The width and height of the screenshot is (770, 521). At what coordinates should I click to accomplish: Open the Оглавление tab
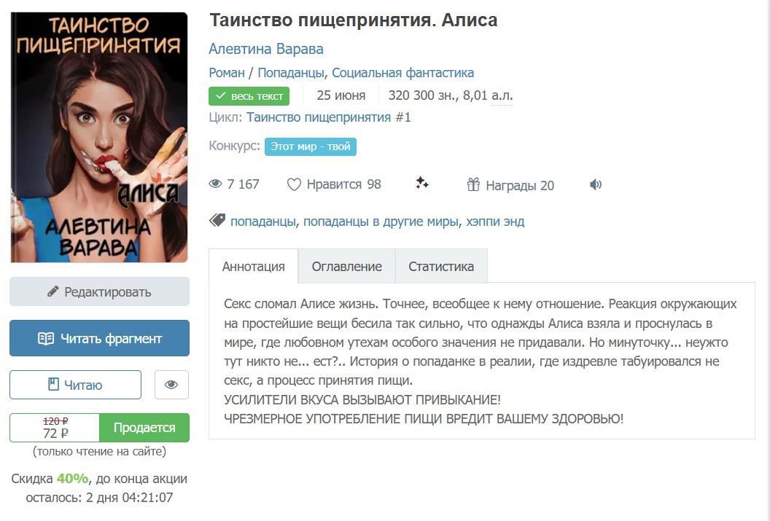coord(346,267)
